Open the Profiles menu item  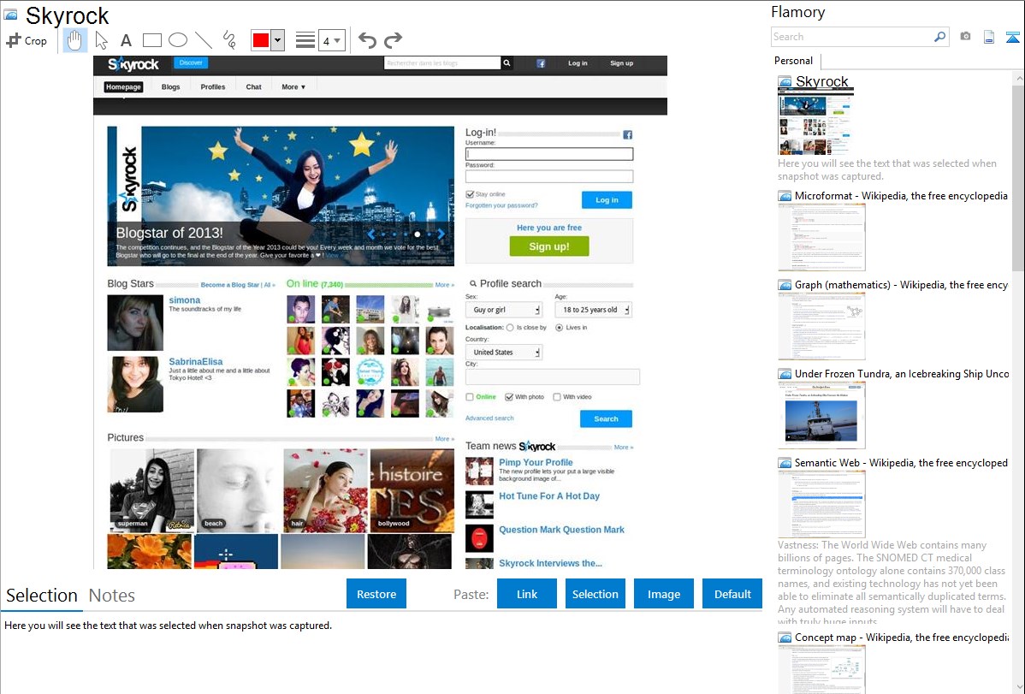point(212,87)
